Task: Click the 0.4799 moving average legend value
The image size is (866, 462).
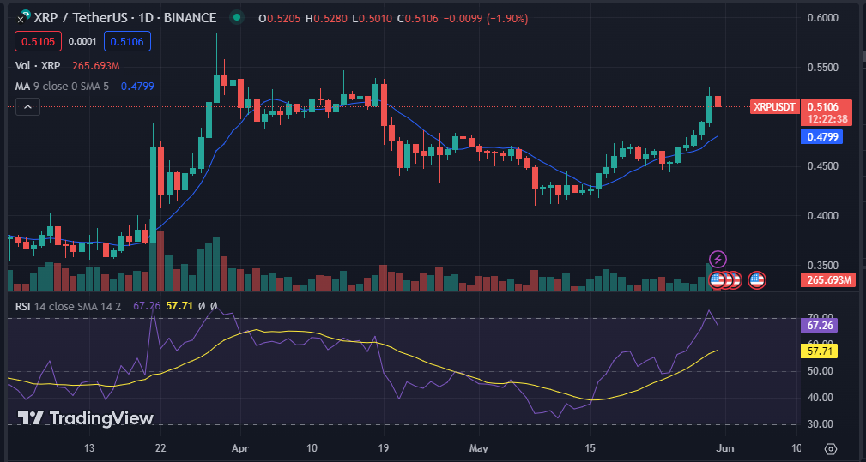Action: coord(137,86)
